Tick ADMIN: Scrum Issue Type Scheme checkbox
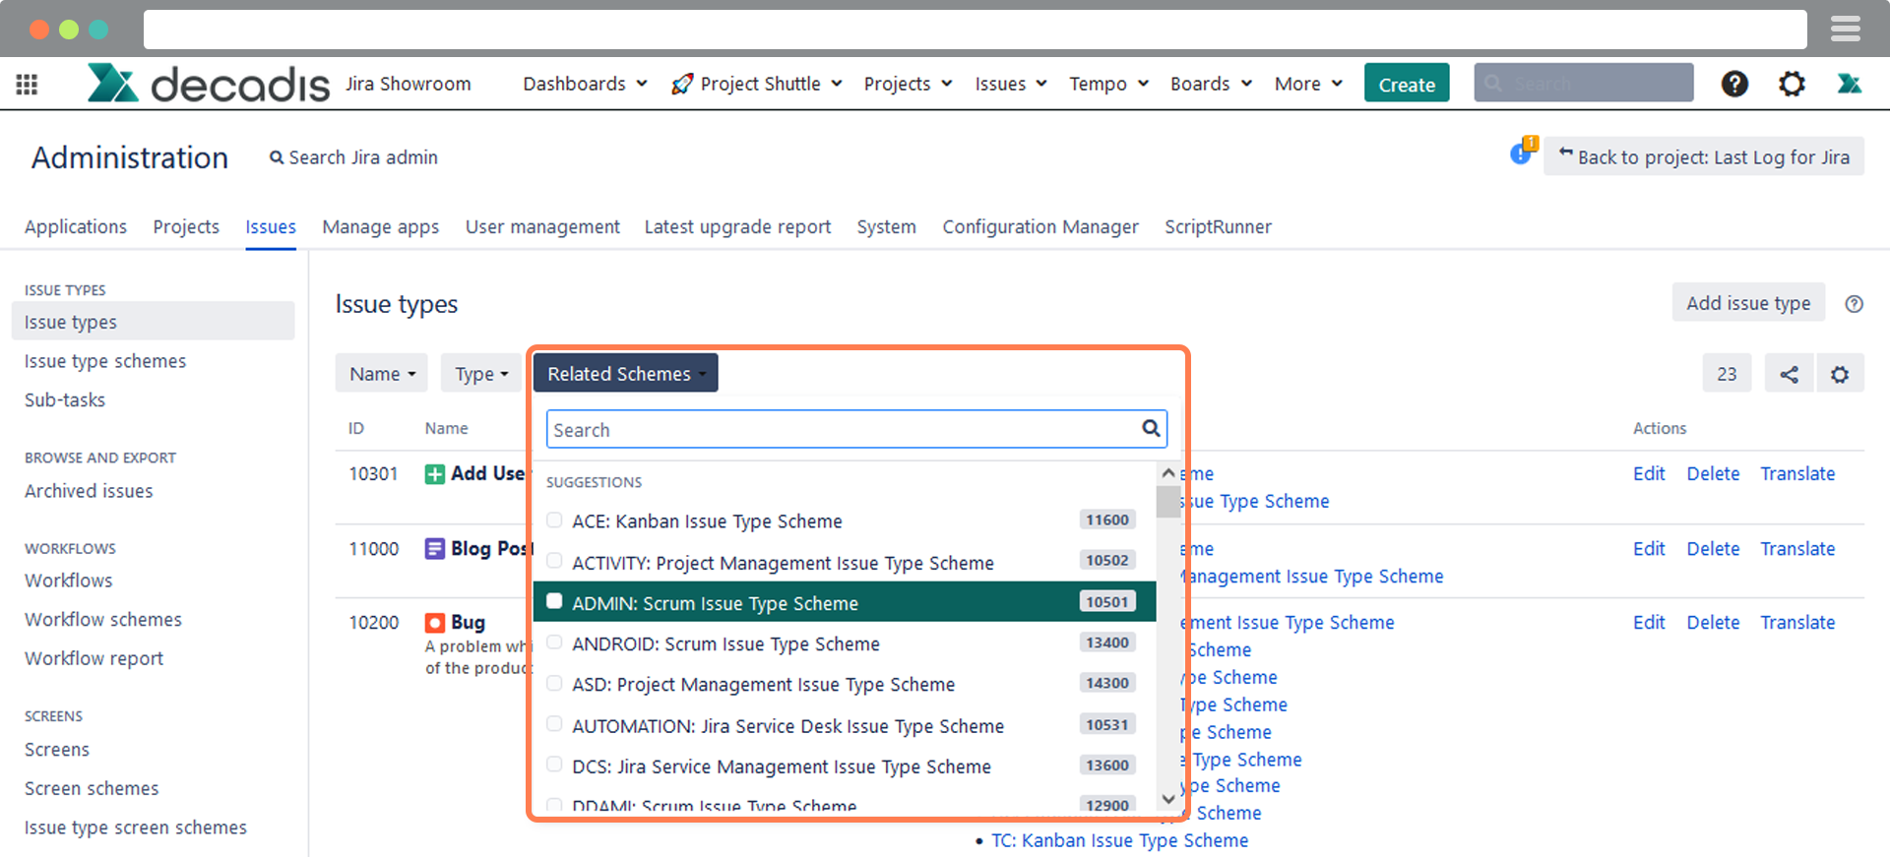 click(555, 602)
